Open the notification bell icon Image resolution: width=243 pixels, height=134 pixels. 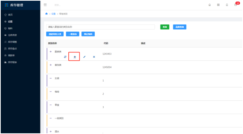click(x=227, y=5)
